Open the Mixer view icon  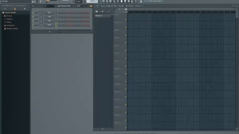[118, 1]
